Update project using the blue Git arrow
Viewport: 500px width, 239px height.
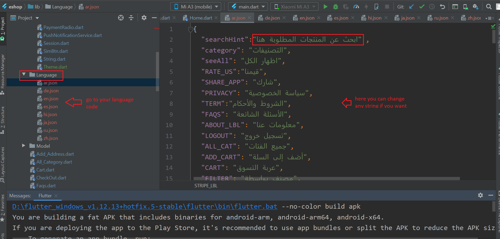[x=411, y=7]
